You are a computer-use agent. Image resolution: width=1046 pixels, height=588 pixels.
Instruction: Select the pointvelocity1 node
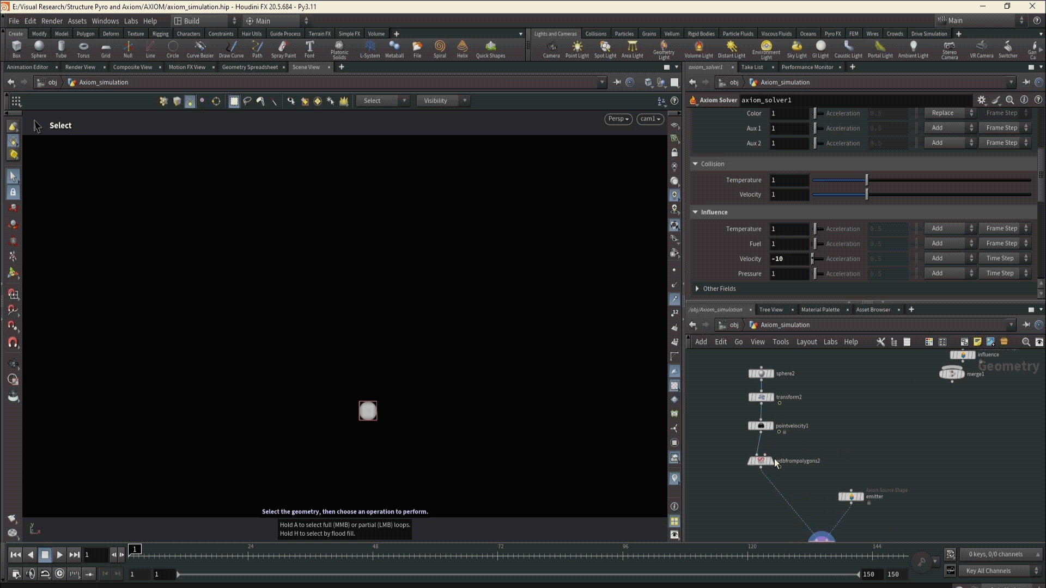click(x=761, y=426)
